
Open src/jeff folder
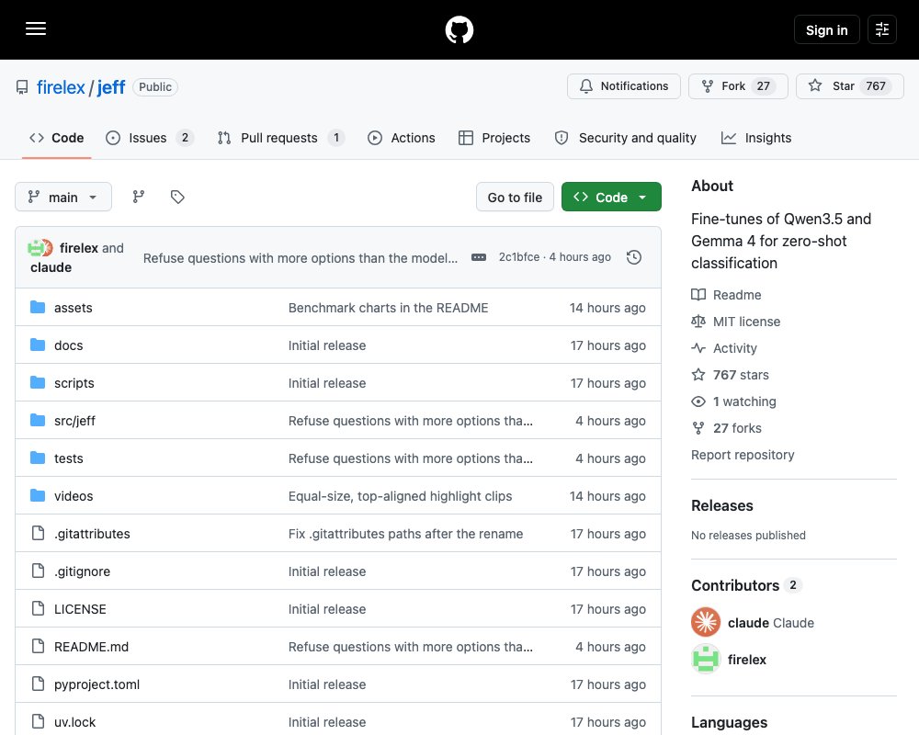tap(74, 420)
